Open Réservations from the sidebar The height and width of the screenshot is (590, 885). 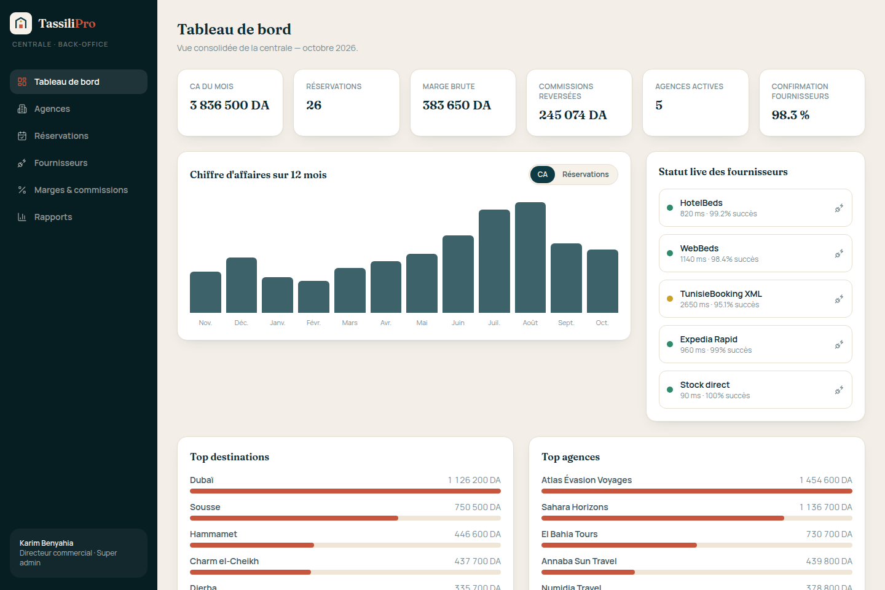point(79,136)
